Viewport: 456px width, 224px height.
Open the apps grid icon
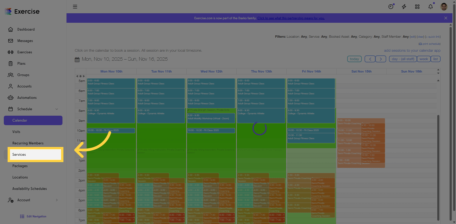417,6
